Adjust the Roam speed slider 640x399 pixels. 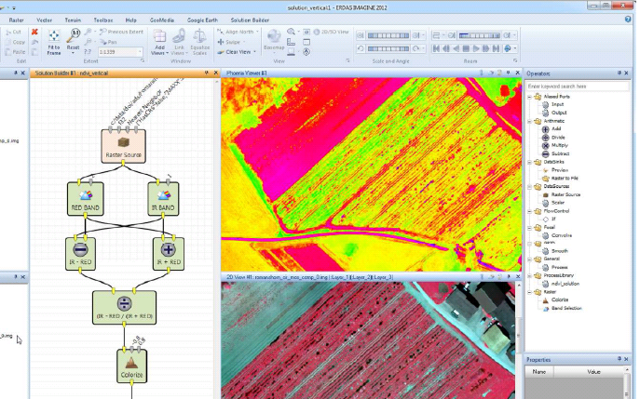click(479, 35)
